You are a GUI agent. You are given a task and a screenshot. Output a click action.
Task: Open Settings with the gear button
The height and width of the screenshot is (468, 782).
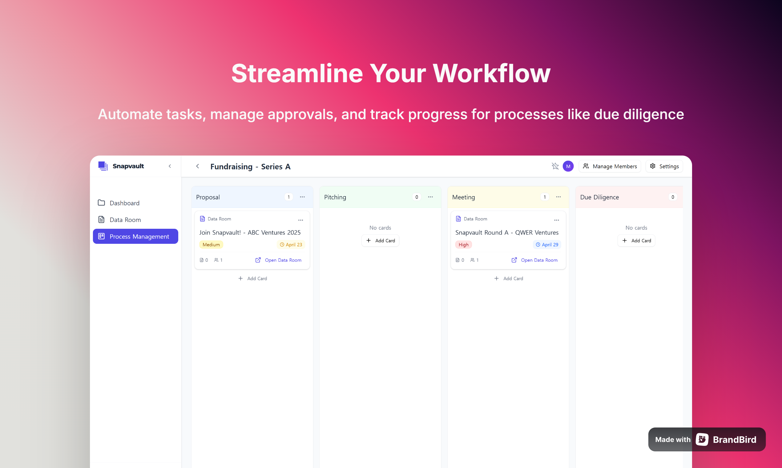(664, 166)
